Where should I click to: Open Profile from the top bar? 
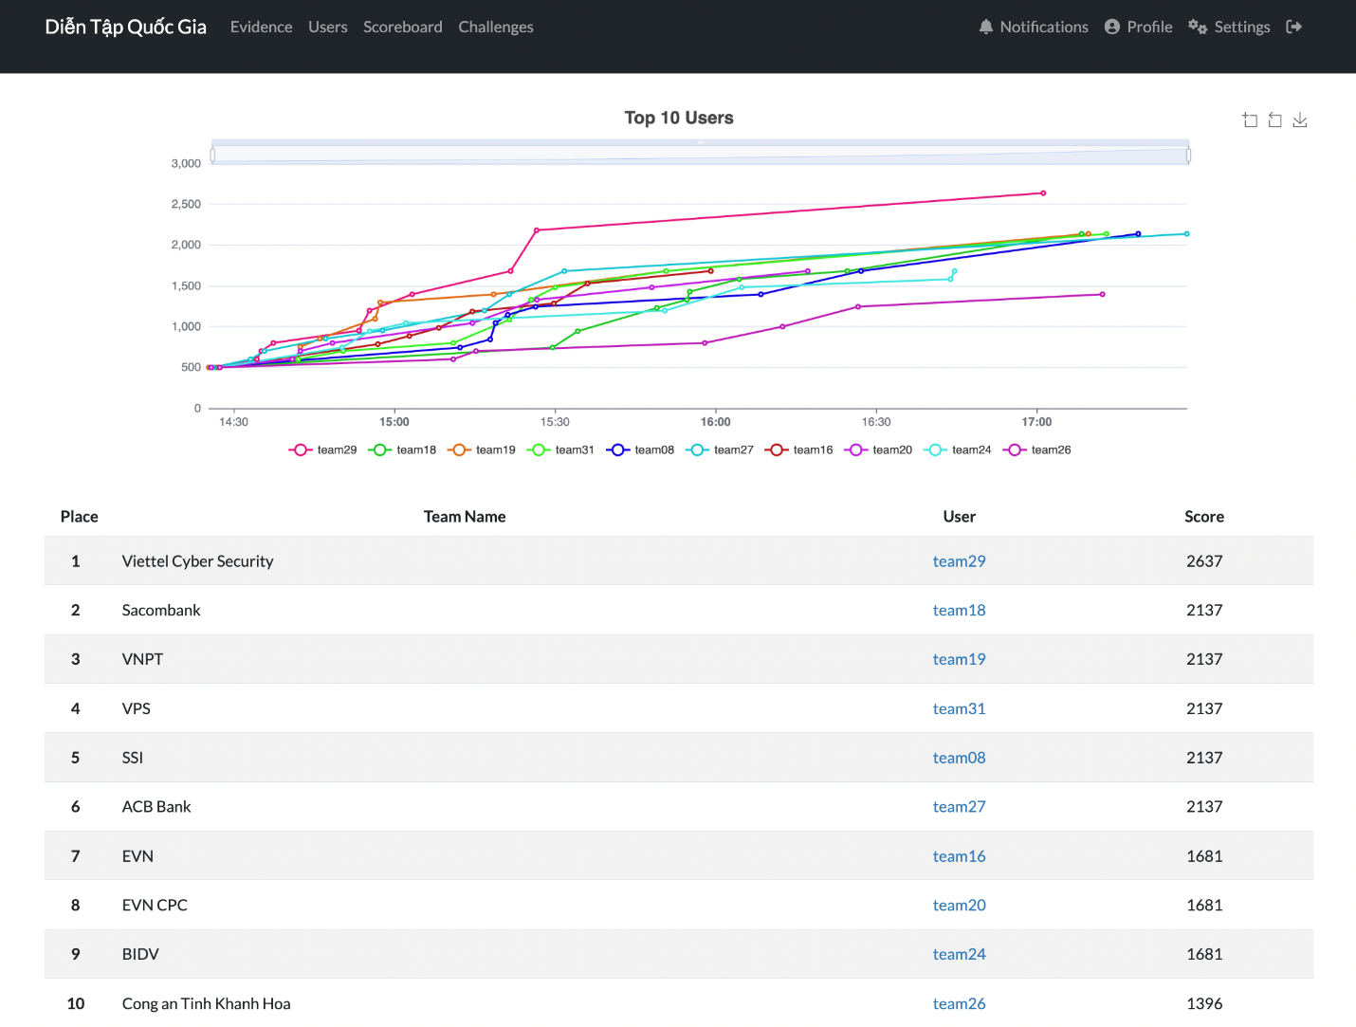[x=1138, y=27]
